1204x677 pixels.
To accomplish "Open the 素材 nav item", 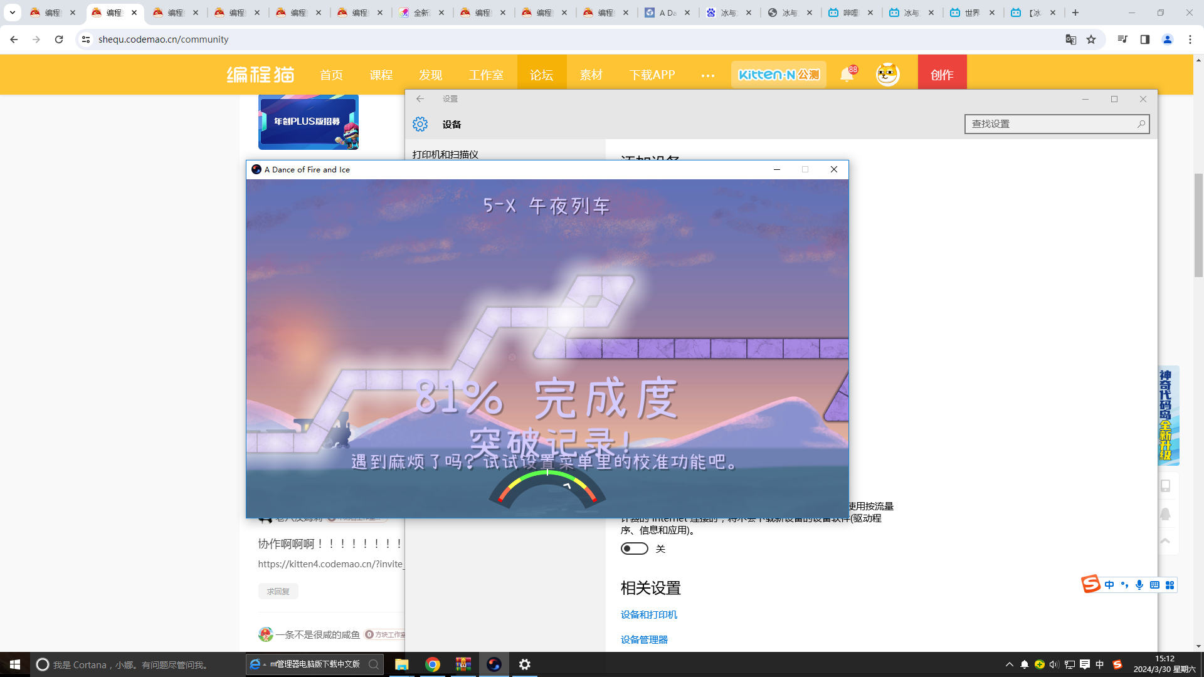I will (x=591, y=75).
